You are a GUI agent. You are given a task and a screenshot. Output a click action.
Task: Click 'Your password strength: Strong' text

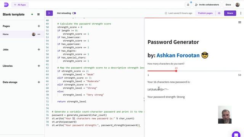tap(166, 97)
